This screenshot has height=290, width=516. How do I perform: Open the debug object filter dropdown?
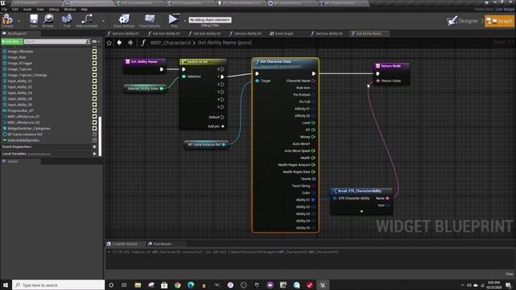pos(210,19)
